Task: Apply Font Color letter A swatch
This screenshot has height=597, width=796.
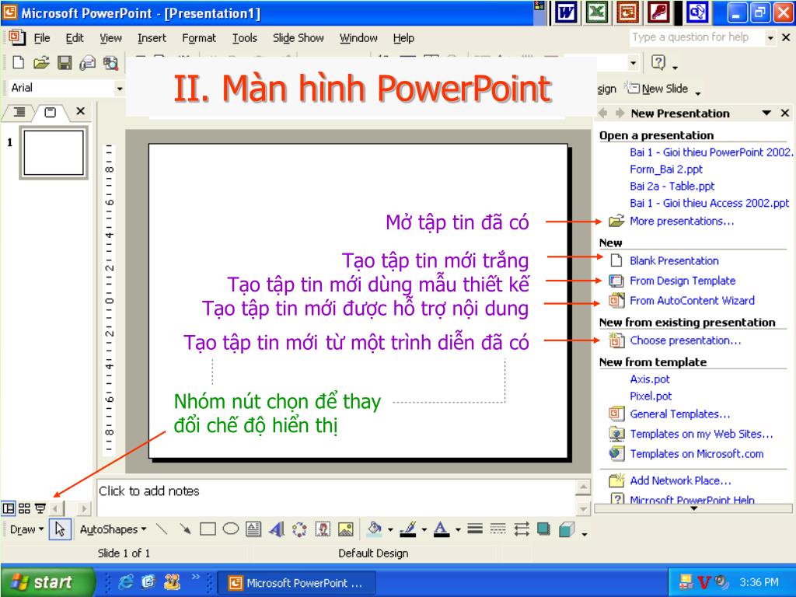Action: point(442,529)
